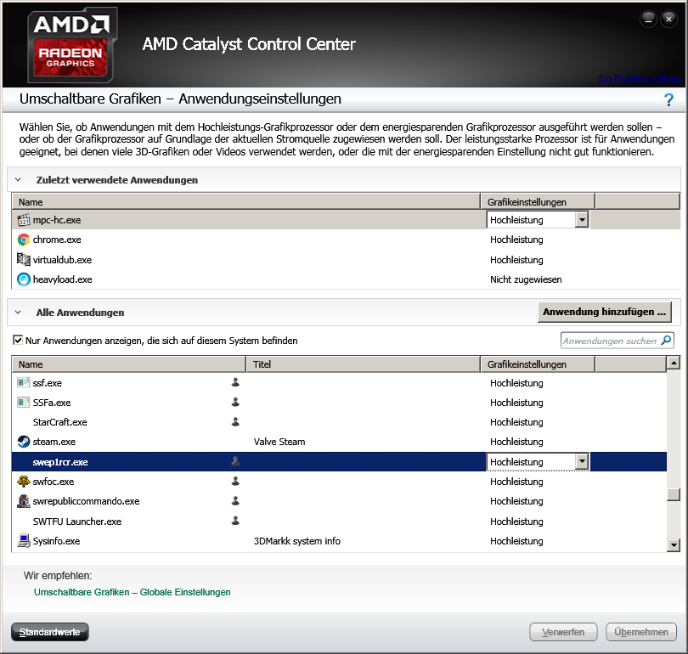Click 'Nicht zugewiesen' setting for heavyload.exe
The height and width of the screenshot is (654, 688).
coord(526,279)
